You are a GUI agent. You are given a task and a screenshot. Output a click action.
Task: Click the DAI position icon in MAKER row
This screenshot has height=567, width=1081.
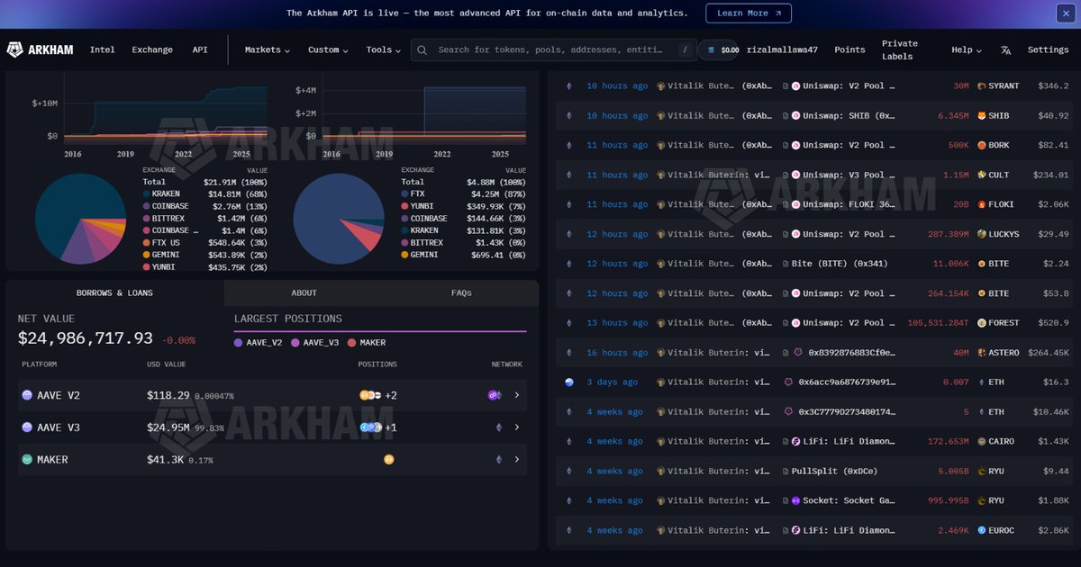[x=388, y=460]
